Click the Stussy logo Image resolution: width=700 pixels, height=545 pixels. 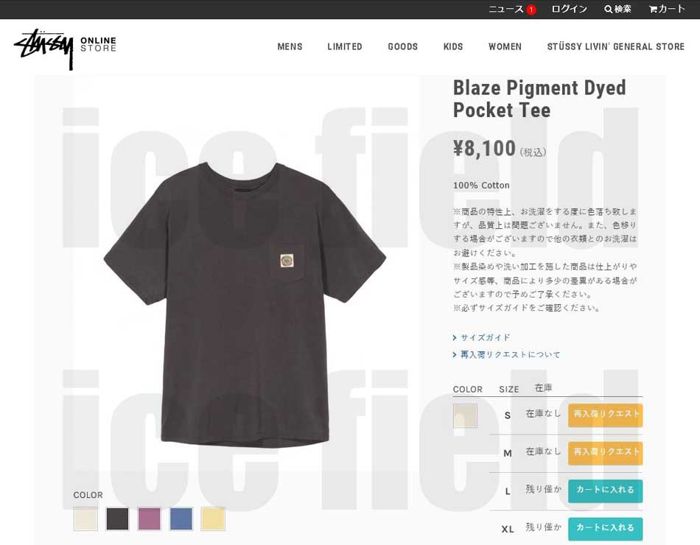click(x=43, y=48)
